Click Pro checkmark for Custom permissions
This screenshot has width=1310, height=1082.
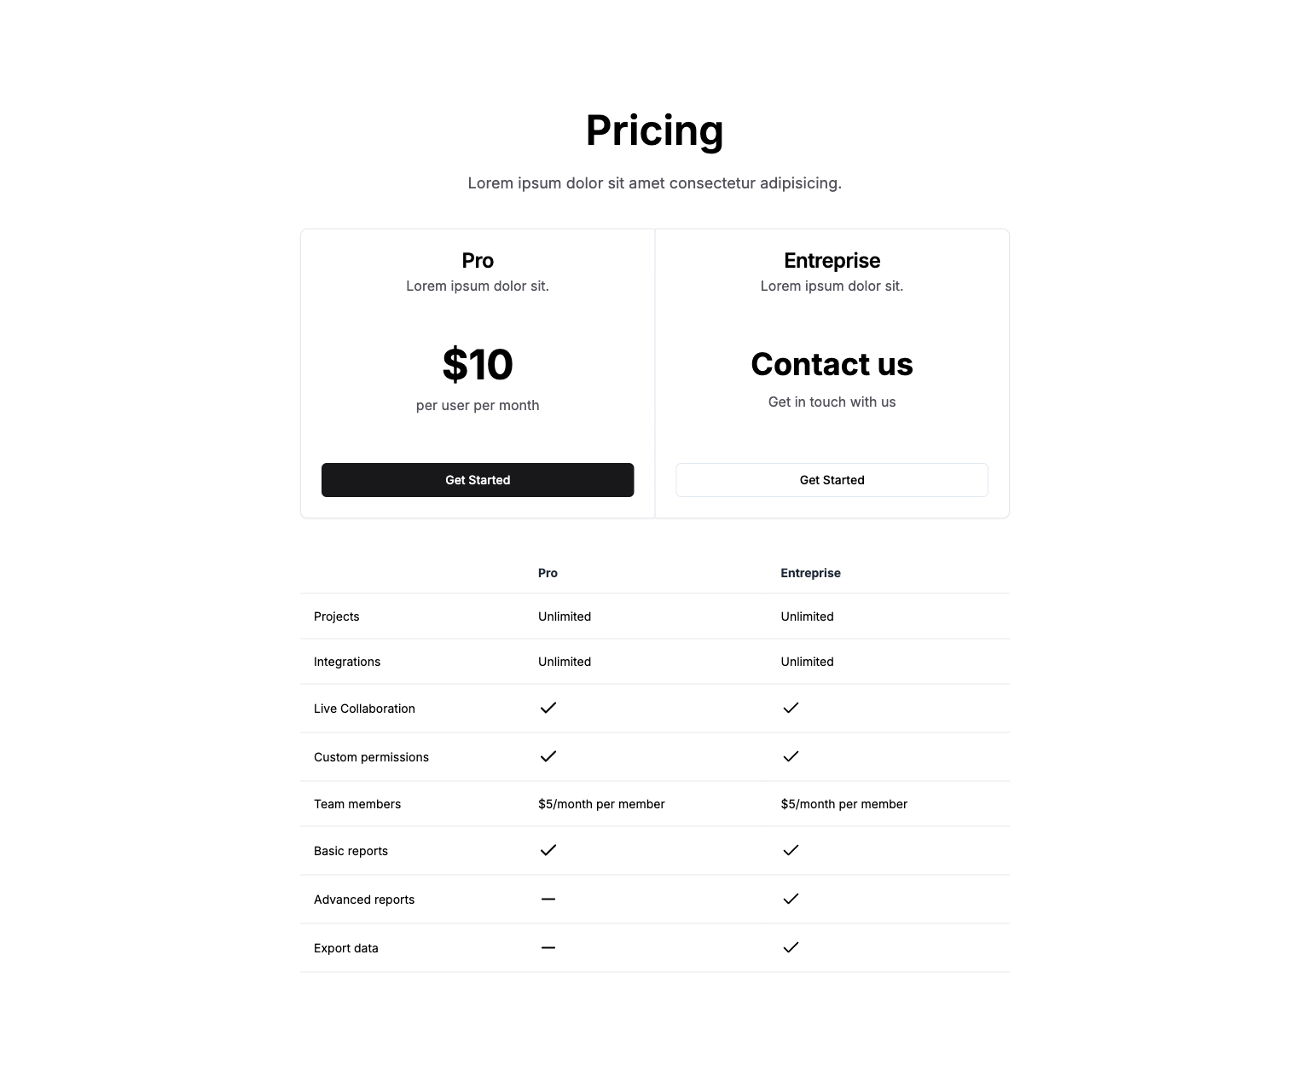(548, 756)
